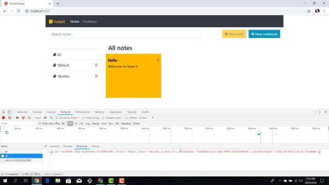Open the DevTools three-dot menu
This screenshot has width=329, height=185.
click(x=320, y=112)
